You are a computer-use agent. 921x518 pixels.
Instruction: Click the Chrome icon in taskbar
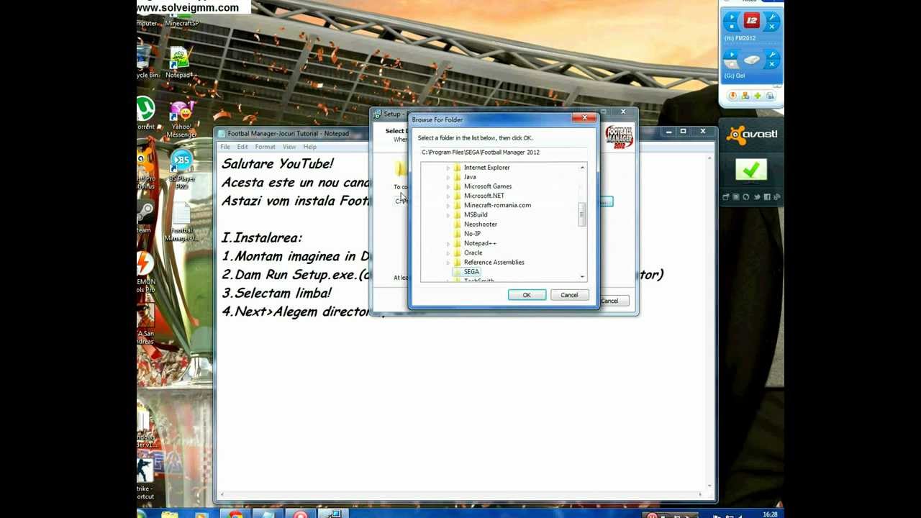coord(235,514)
